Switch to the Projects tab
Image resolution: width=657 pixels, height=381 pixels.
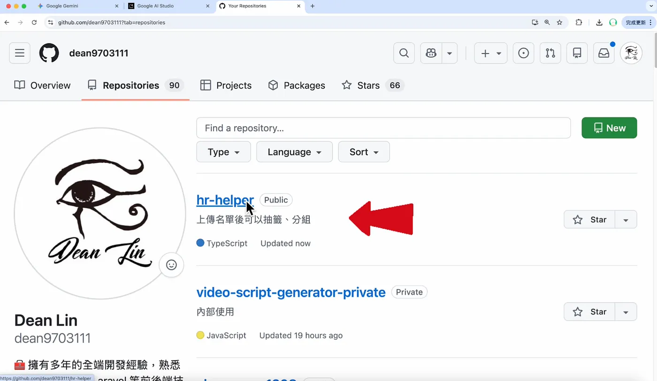226,85
